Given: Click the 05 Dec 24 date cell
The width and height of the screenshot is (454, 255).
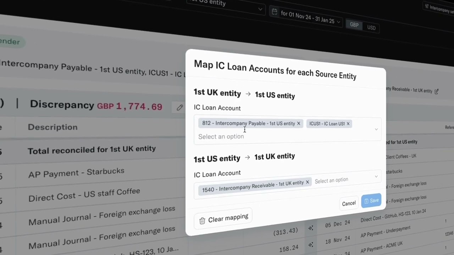Looking at the screenshot, I should 338,224.
